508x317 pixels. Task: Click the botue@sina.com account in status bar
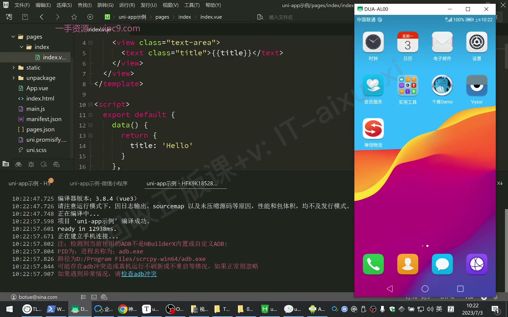coord(34,297)
